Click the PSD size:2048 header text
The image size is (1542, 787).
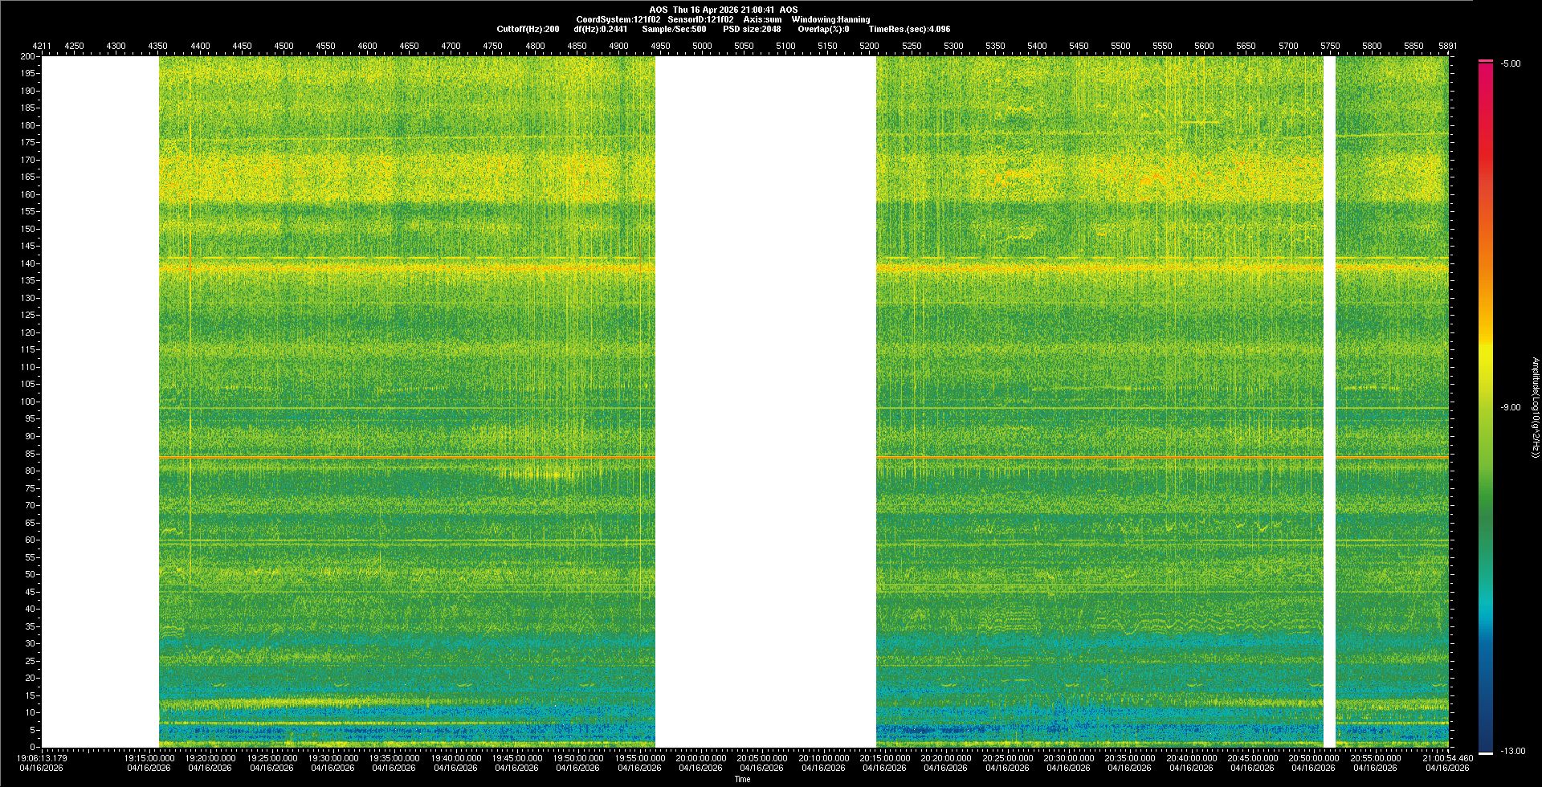[752, 29]
